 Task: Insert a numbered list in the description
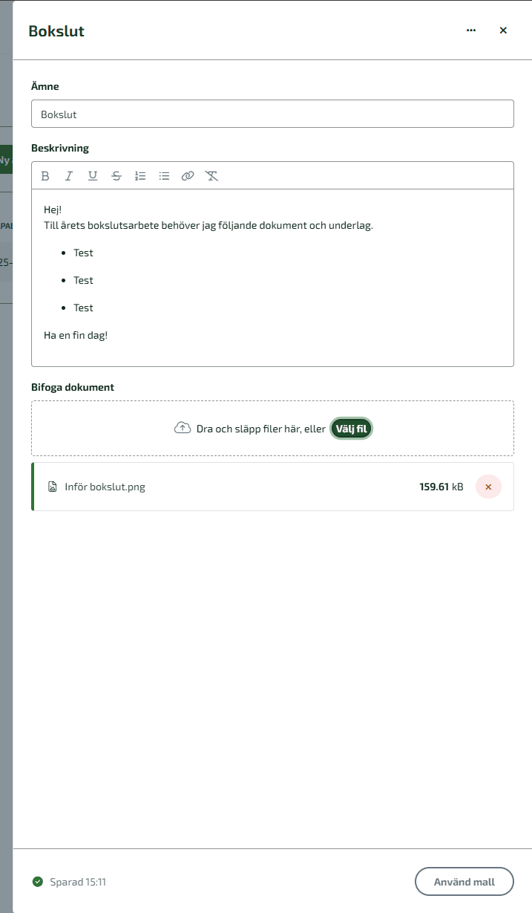140,176
